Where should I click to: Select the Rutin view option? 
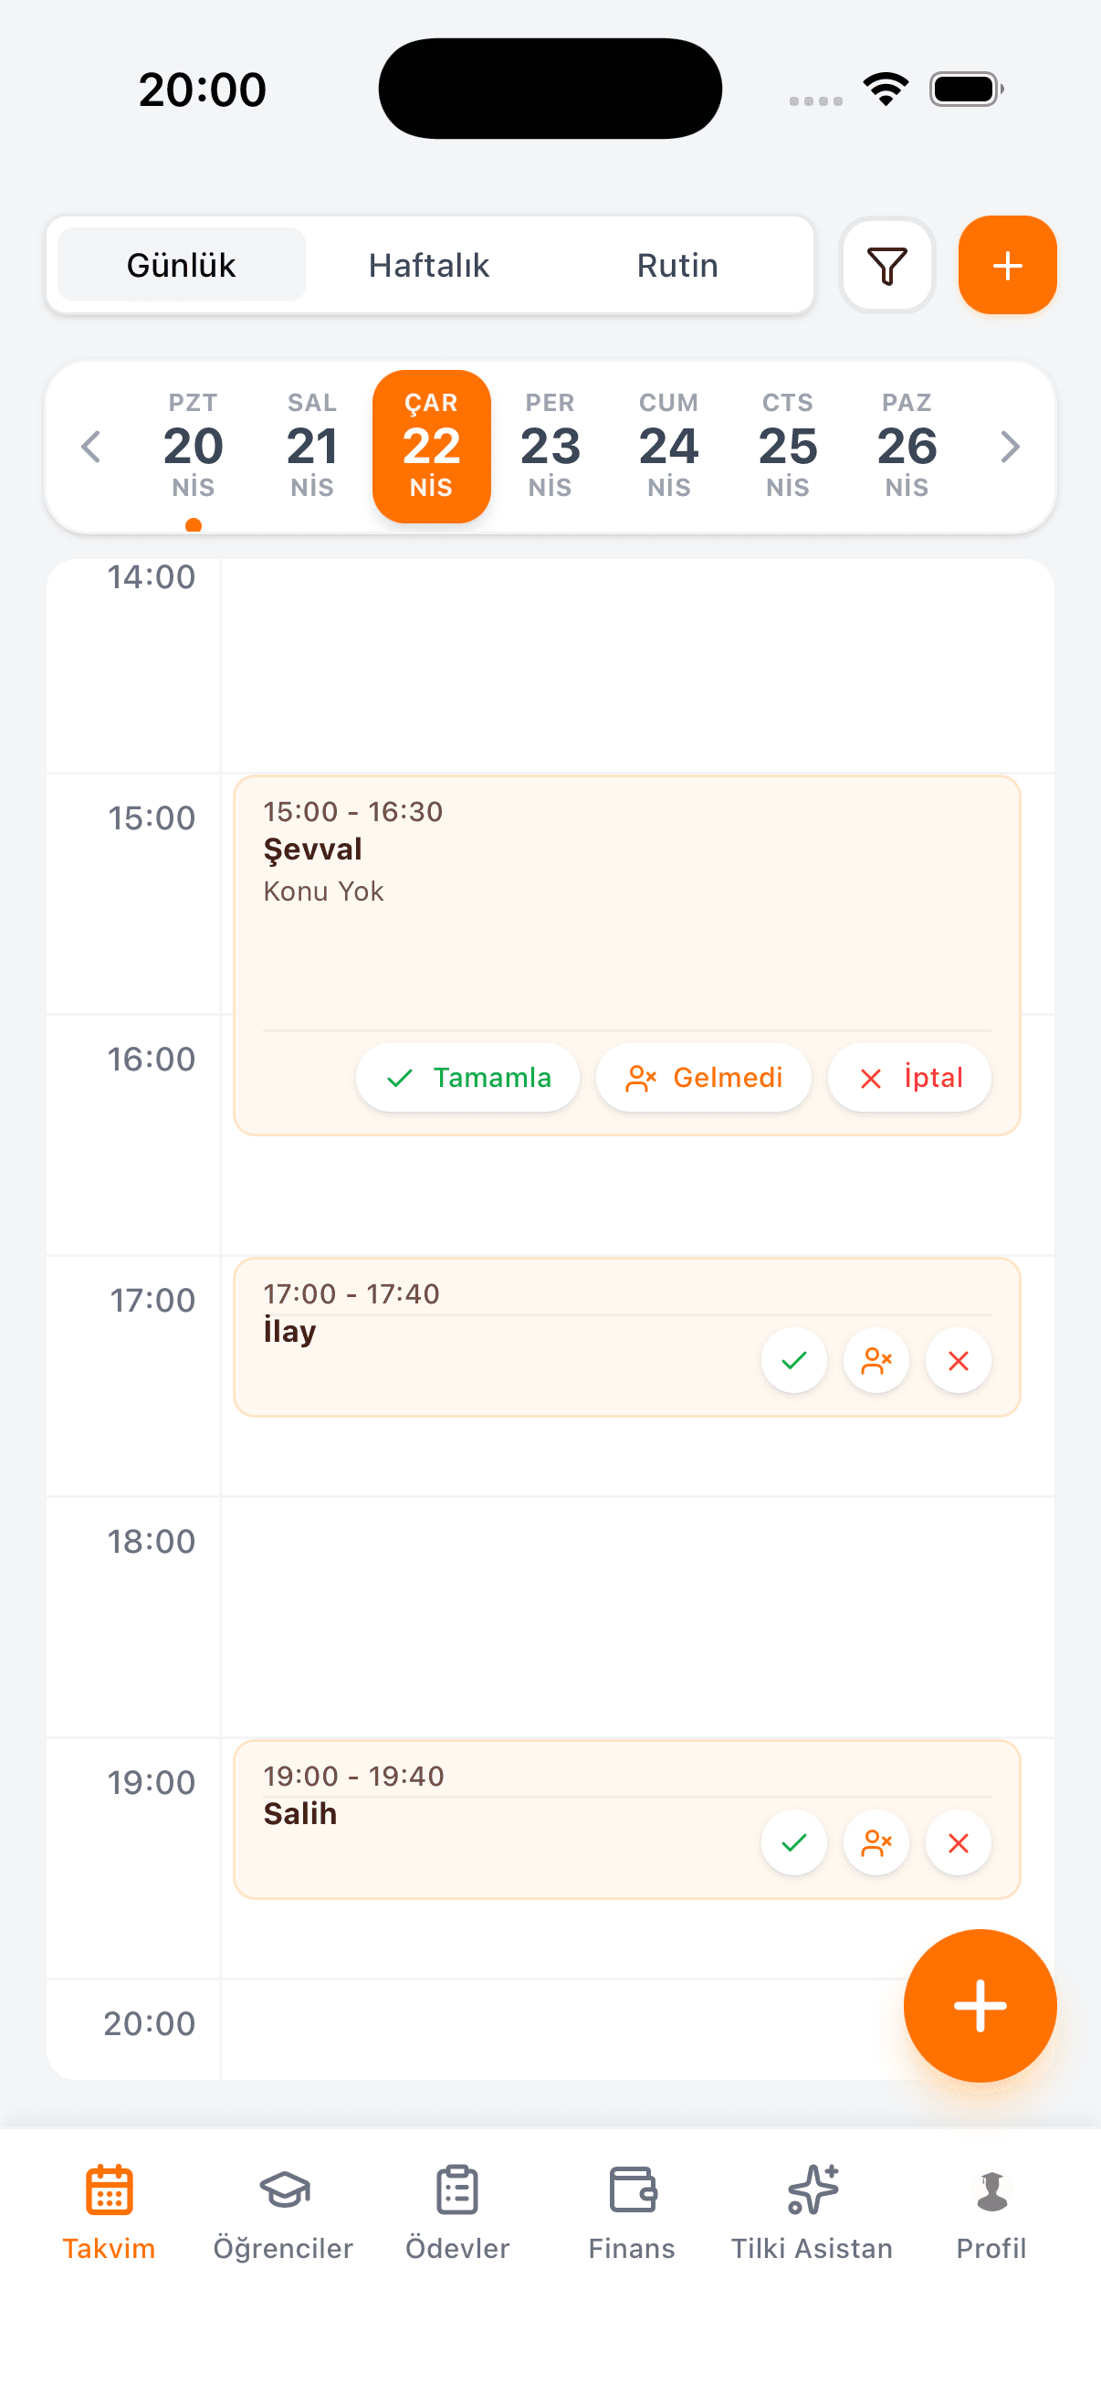[x=677, y=266]
